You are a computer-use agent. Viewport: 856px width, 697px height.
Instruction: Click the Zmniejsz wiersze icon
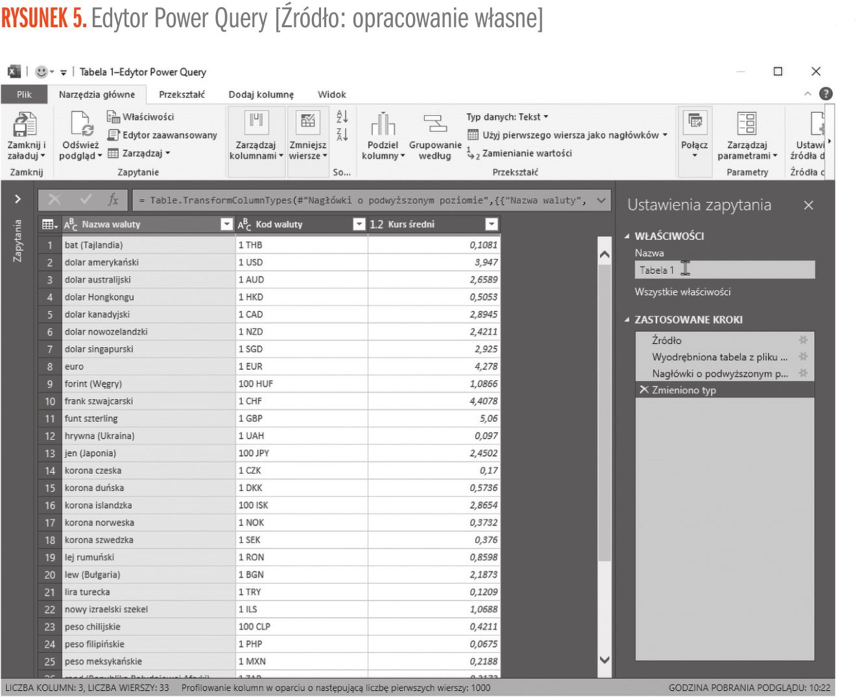tap(307, 122)
